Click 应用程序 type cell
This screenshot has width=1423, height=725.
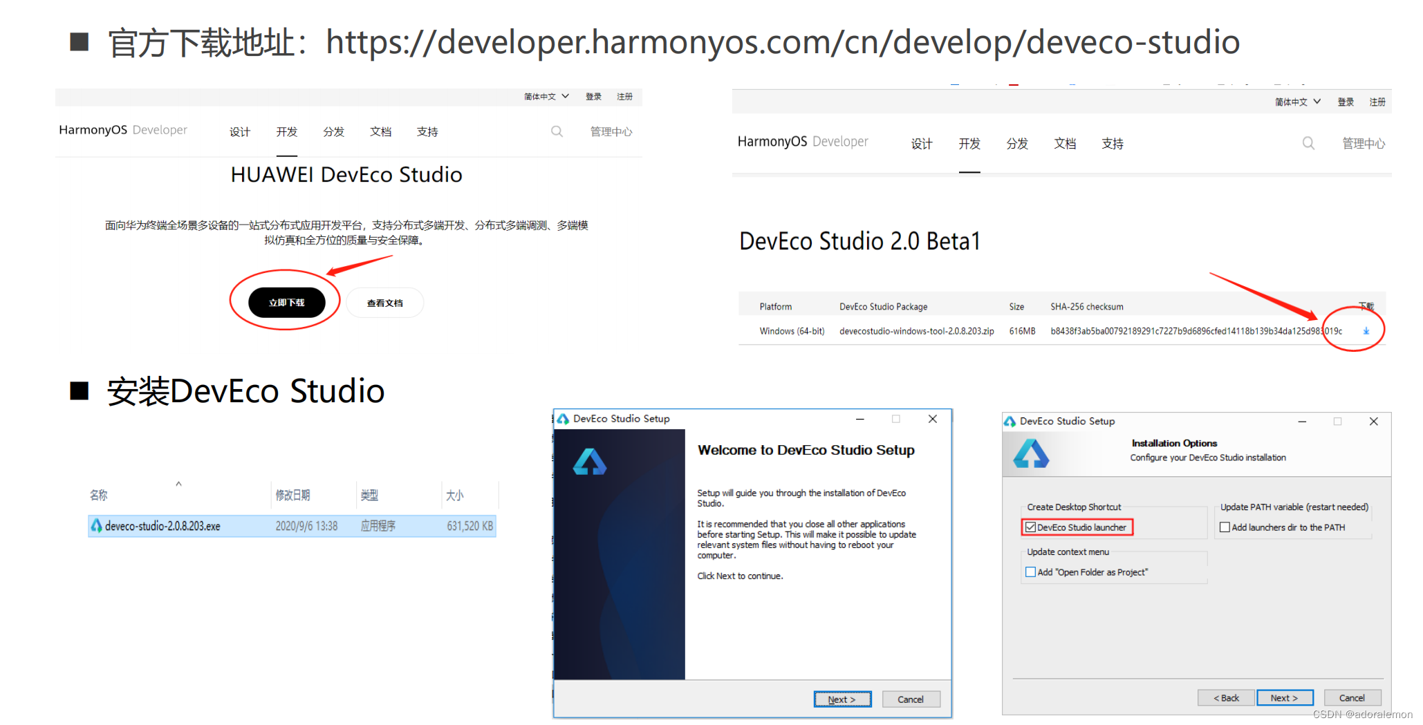pyautogui.click(x=378, y=526)
